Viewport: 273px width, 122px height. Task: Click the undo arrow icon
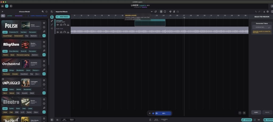click(256, 12)
